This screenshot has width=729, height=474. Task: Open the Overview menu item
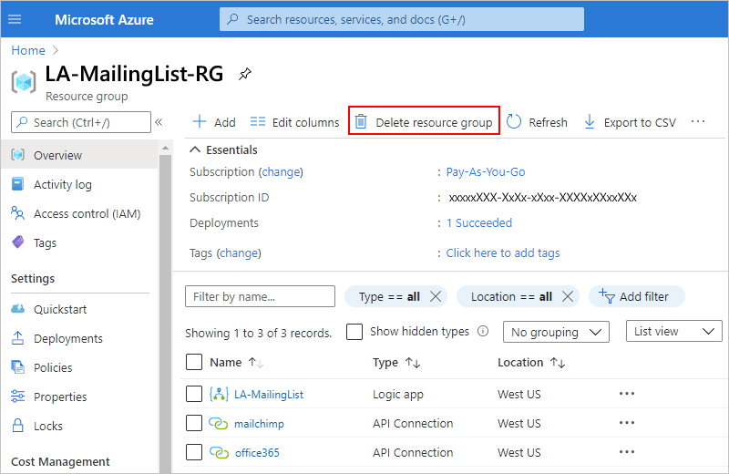pos(79,155)
